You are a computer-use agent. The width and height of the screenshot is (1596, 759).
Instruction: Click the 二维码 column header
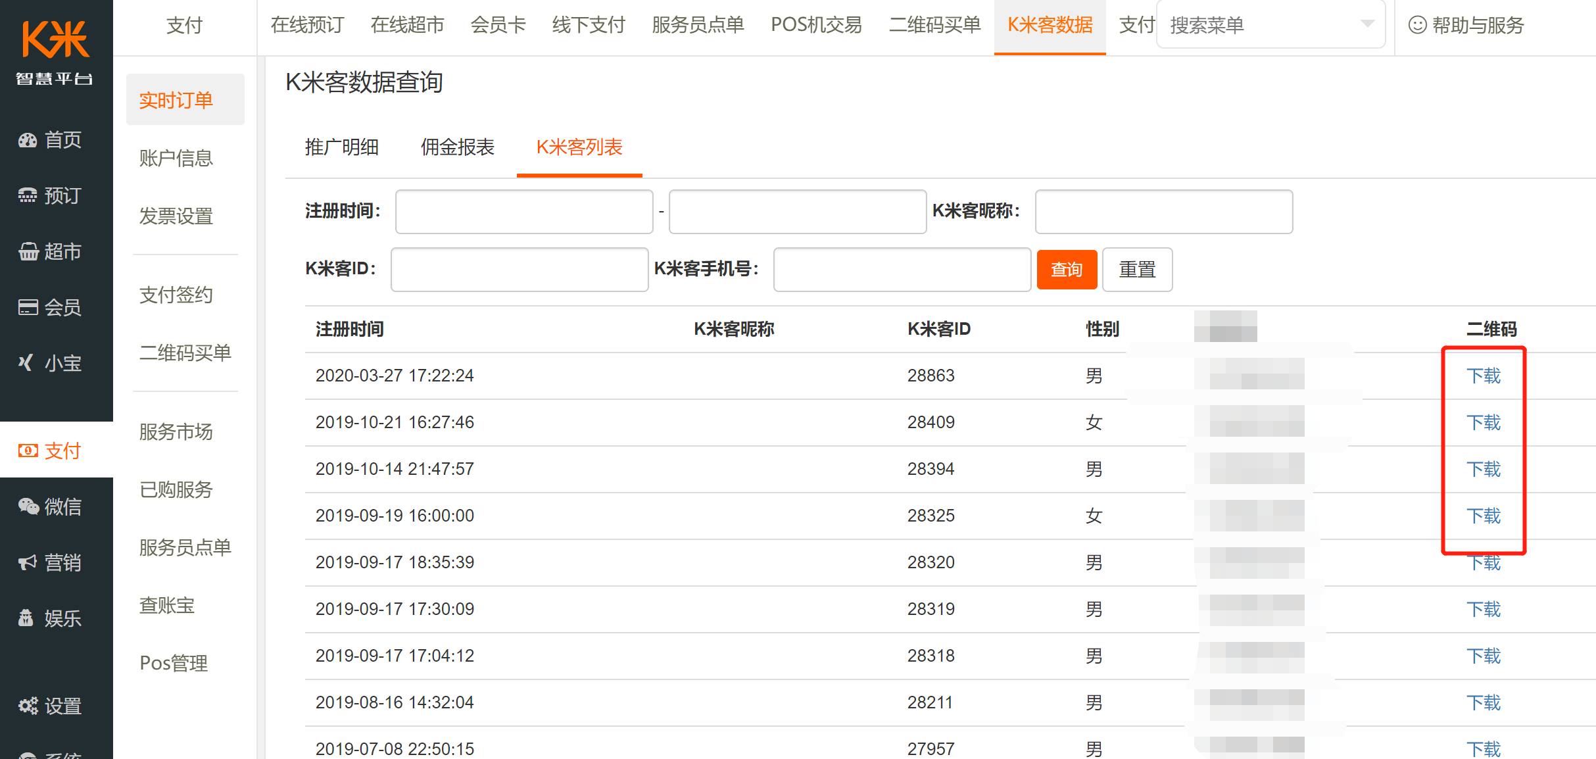1491,329
